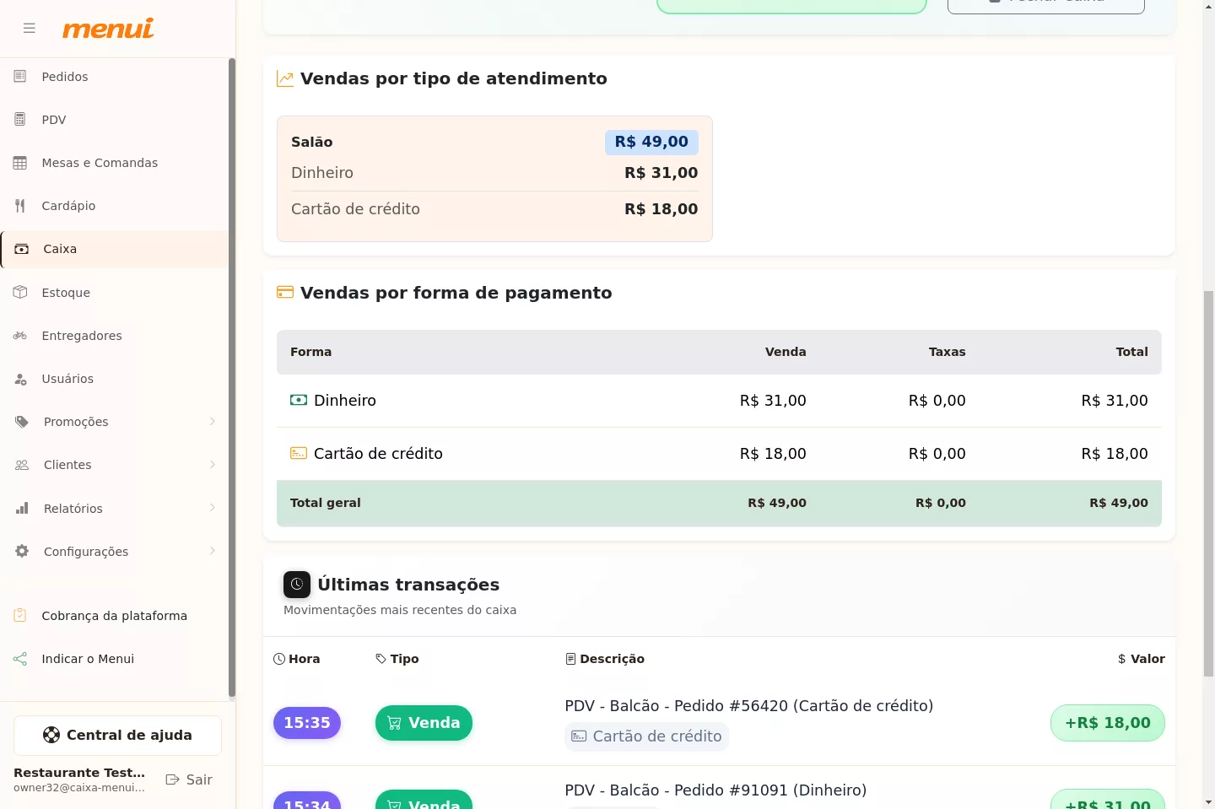Click the 15:35 time badge
This screenshot has height=809, width=1215.
point(307,723)
